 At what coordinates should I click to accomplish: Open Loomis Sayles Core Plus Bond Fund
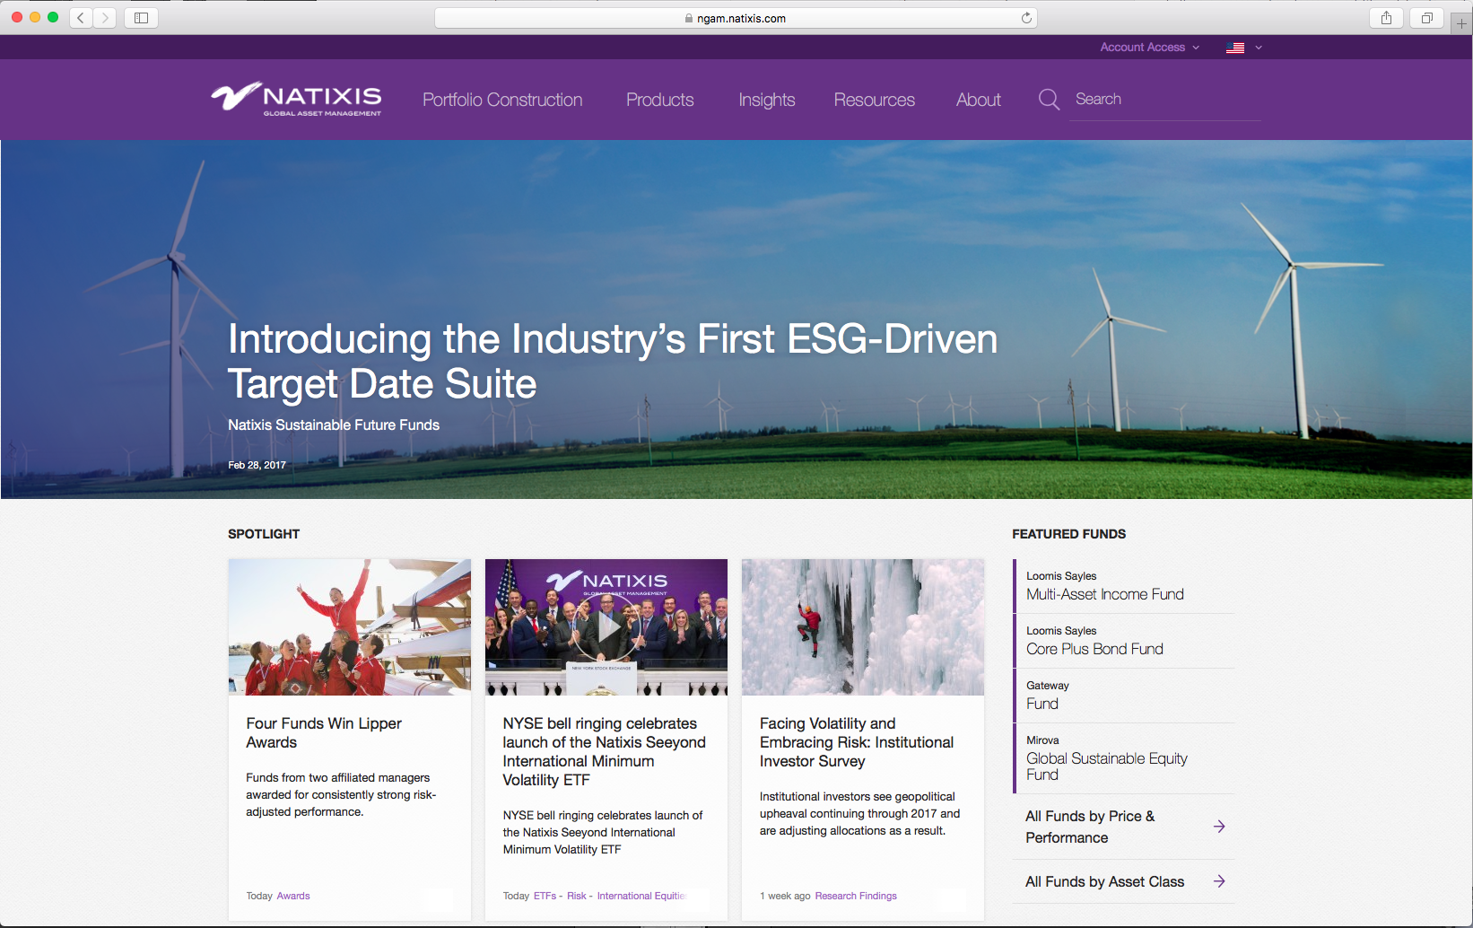click(1124, 641)
